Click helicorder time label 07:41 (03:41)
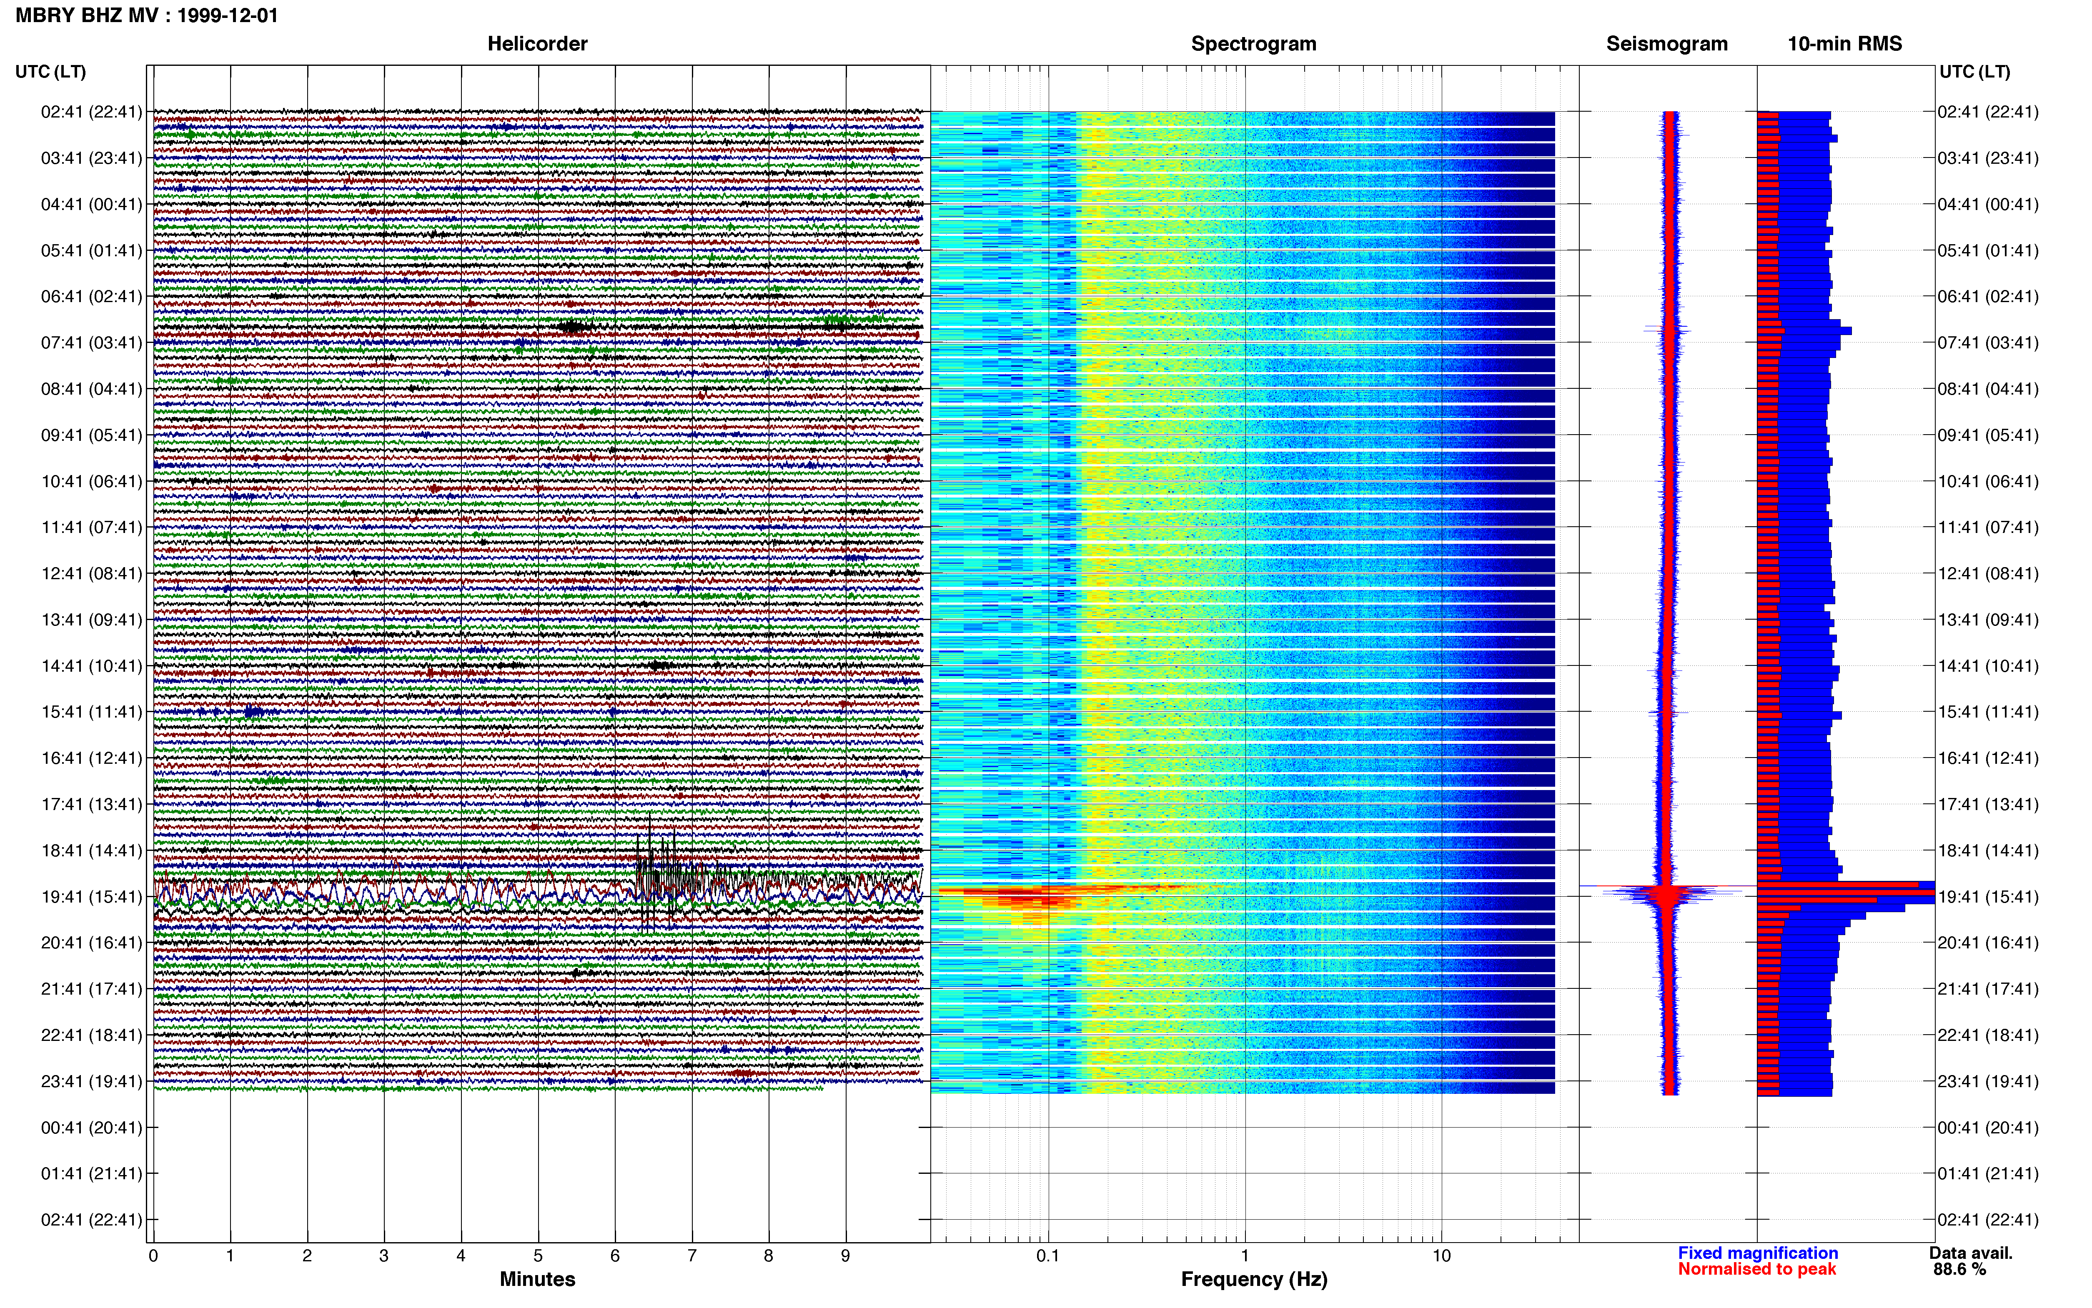The height and width of the screenshot is (1308, 2092). click(x=91, y=343)
